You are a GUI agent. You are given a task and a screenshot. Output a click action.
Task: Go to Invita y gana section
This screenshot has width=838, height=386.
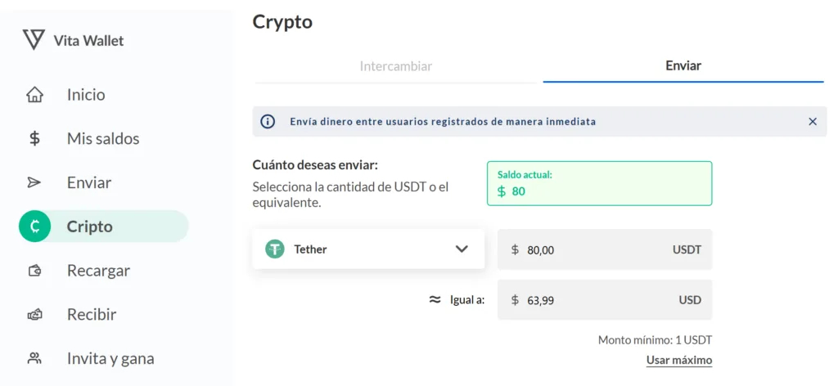click(x=110, y=358)
